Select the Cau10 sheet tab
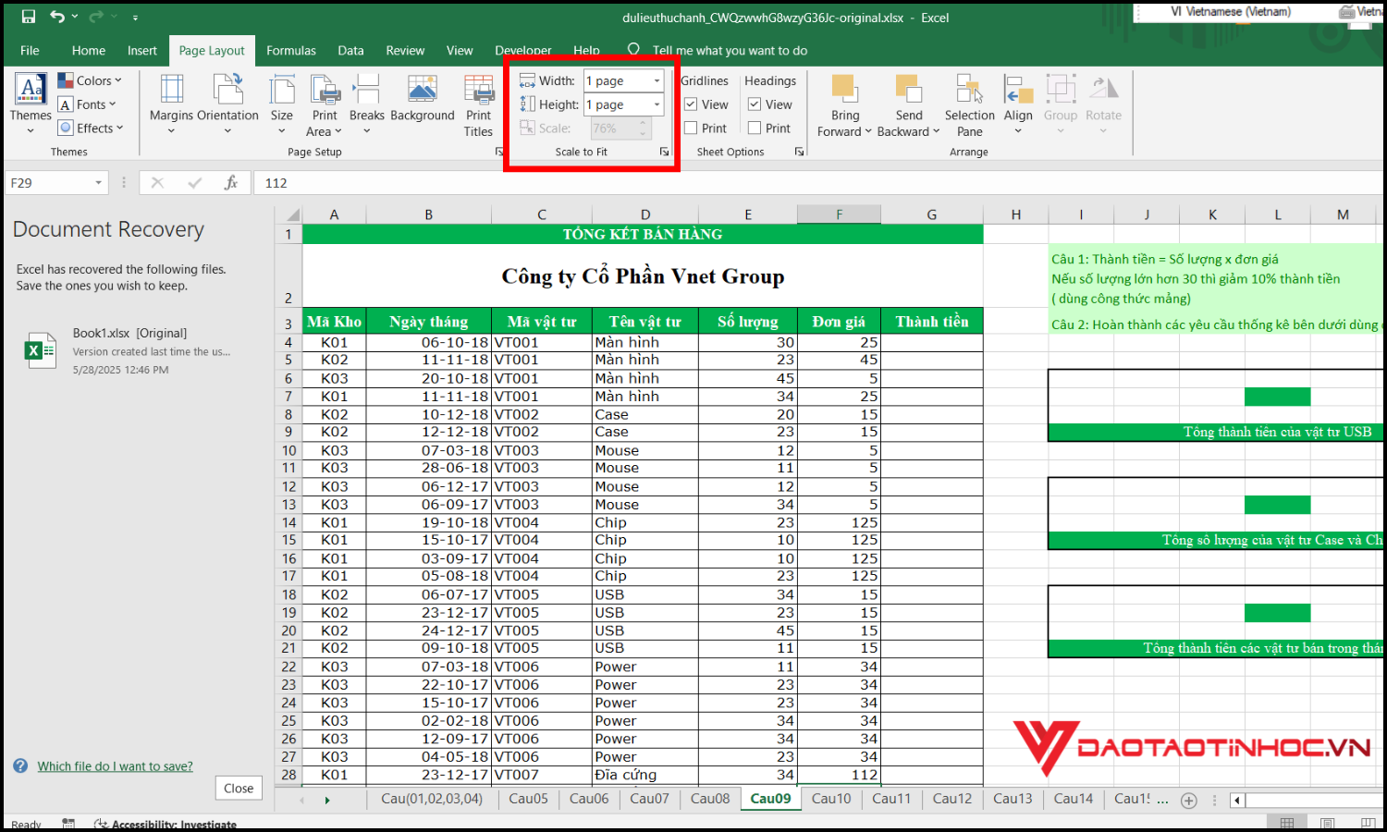The height and width of the screenshot is (832, 1387). pos(830,799)
